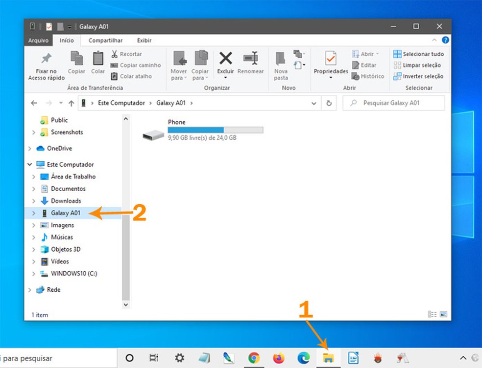
Task: Click the Nova pasta icon
Action: [x=281, y=59]
